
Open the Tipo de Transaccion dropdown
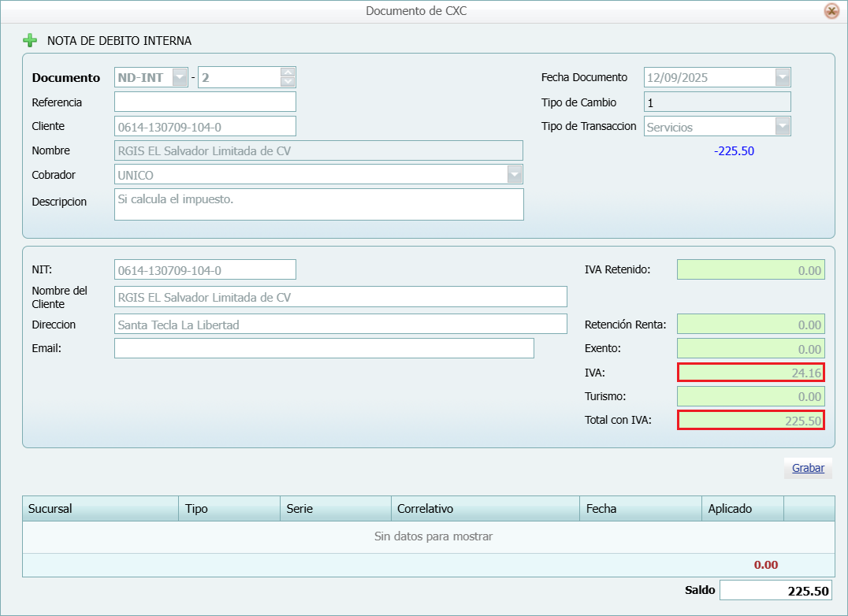[x=782, y=127]
